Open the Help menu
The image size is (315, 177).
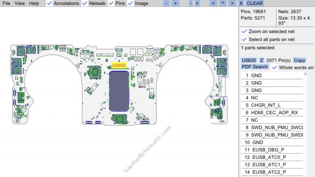click(x=34, y=3)
